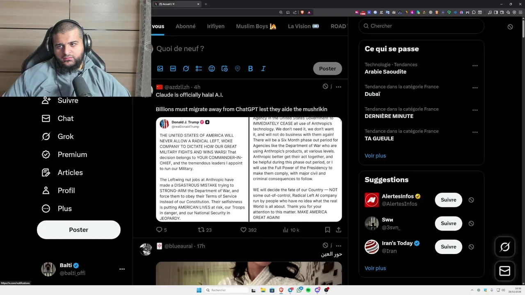
Task: Open the @blueaurai profile handle
Action: coord(178,246)
